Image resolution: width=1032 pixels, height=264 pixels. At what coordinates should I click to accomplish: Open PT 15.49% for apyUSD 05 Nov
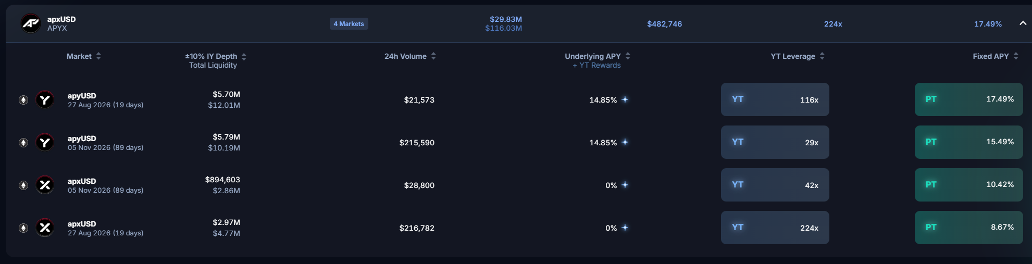(x=969, y=142)
